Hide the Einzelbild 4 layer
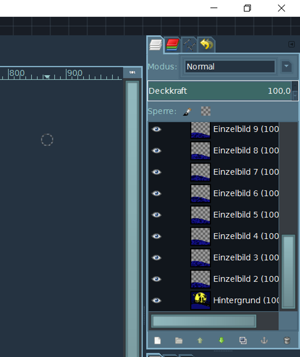The height and width of the screenshot is (357, 300). [156, 236]
